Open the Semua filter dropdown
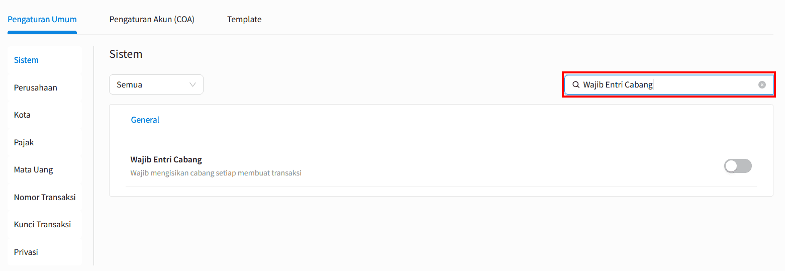 point(156,84)
